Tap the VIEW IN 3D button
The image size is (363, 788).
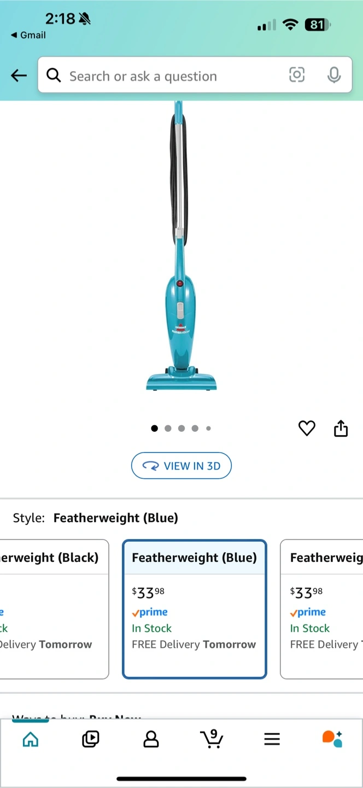[181, 466]
